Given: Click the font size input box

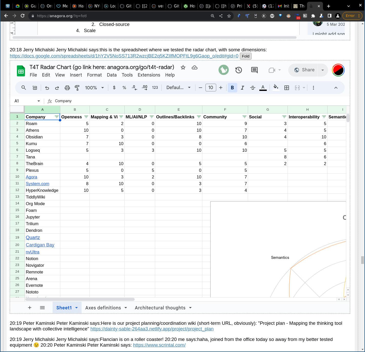Looking at the screenshot, I should [211, 88].
